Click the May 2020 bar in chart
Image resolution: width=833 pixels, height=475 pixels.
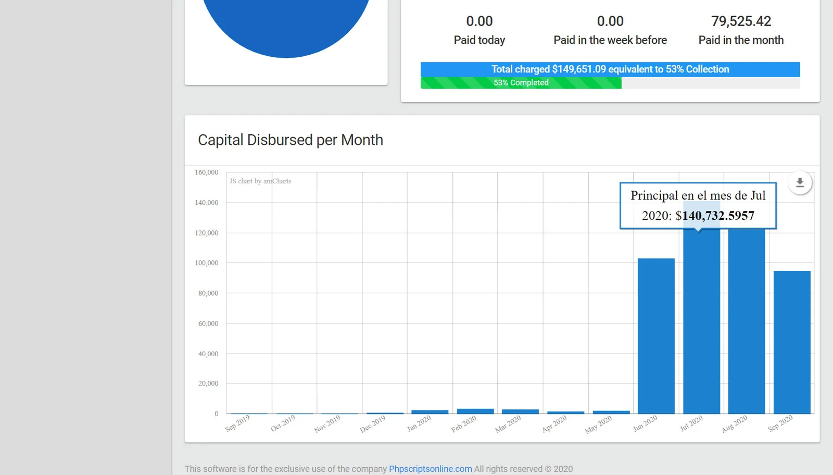click(x=611, y=413)
